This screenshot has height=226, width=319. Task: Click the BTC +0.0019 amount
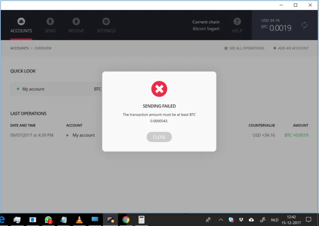tap(296, 135)
